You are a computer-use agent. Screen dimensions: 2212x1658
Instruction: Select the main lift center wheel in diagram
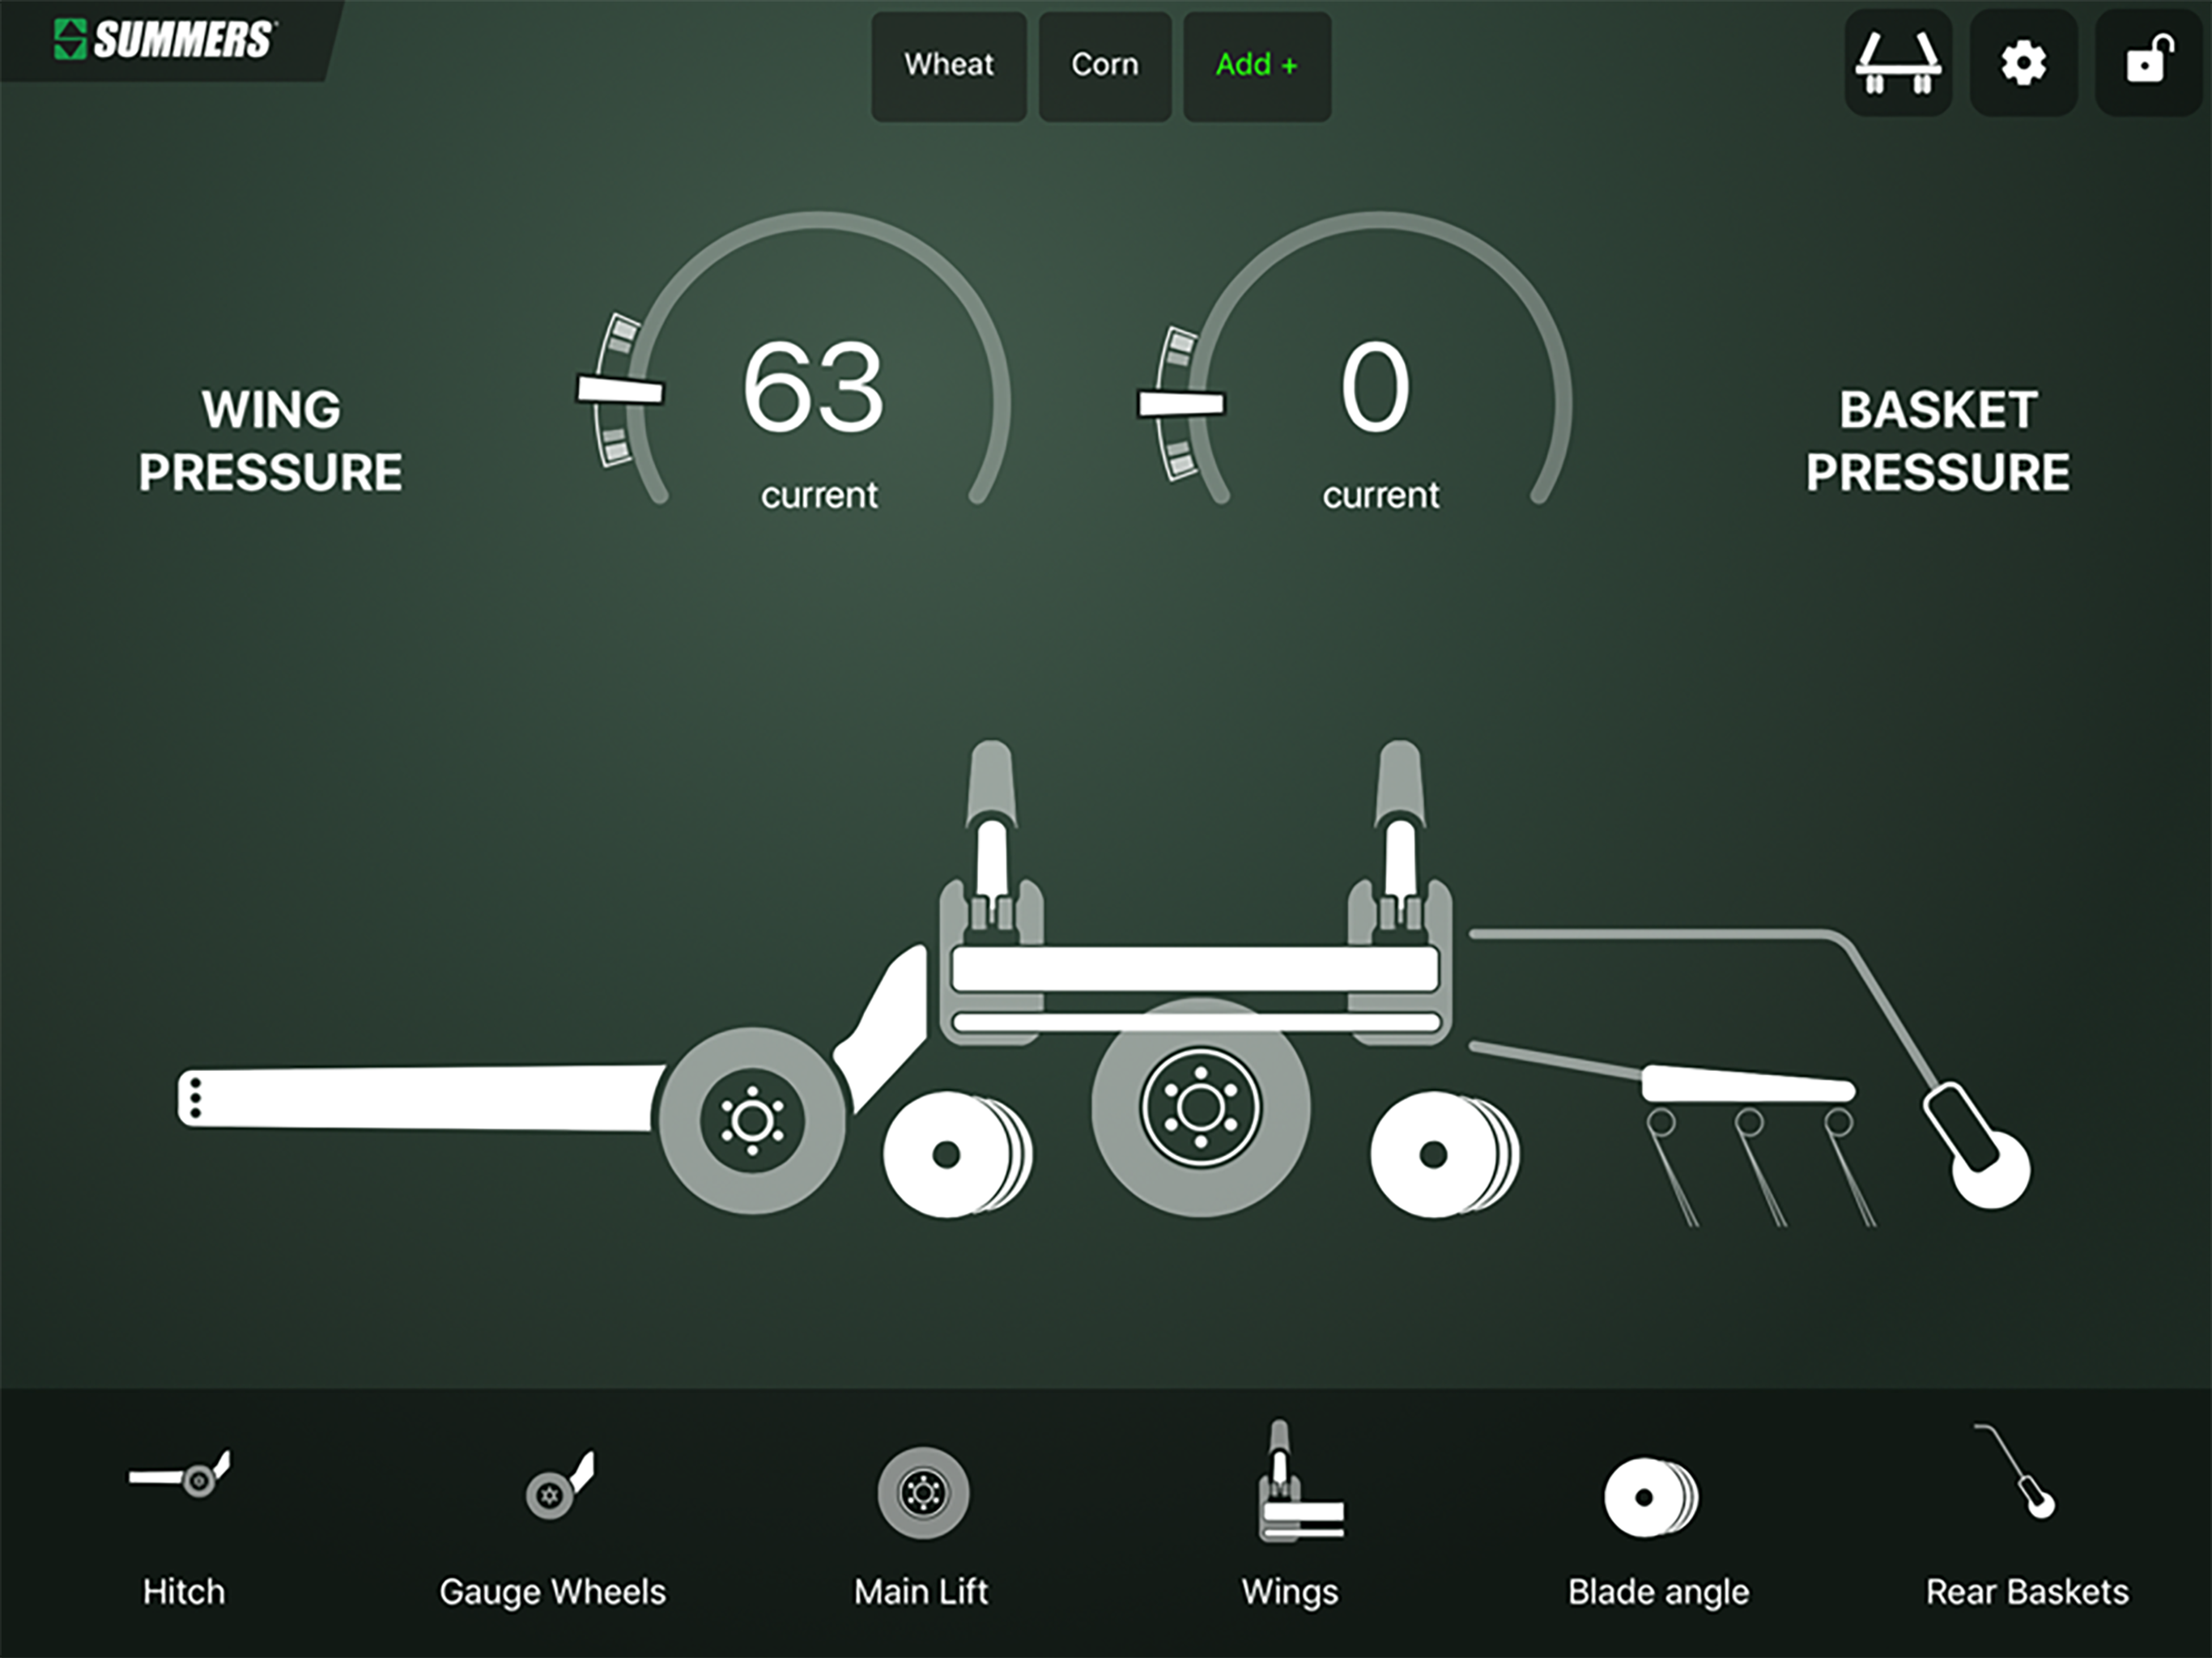coord(1200,1108)
